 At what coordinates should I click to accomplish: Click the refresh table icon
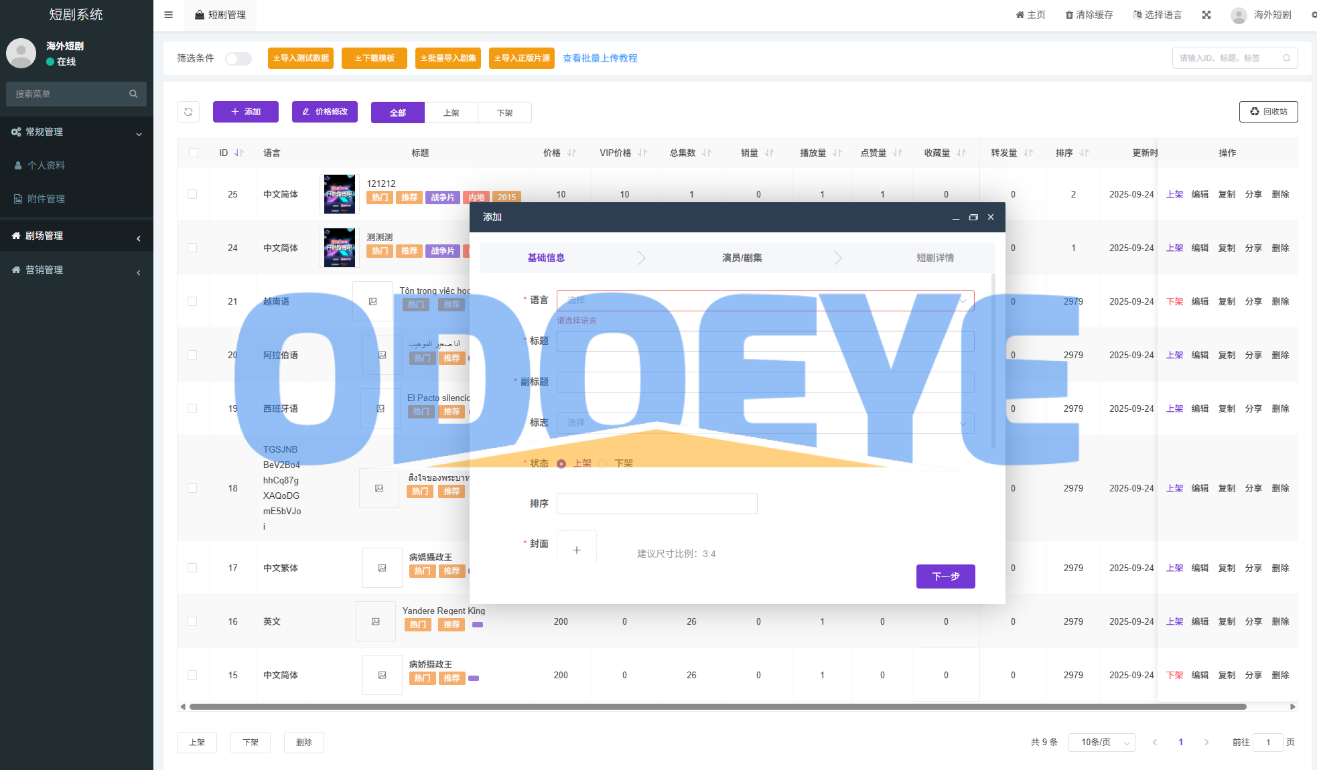188,112
